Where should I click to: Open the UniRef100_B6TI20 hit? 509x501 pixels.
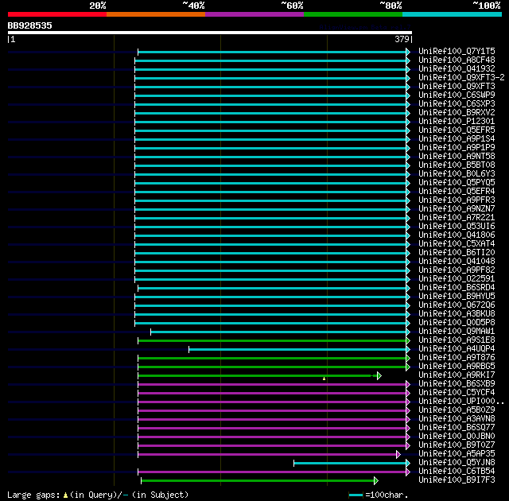click(x=457, y=253)
